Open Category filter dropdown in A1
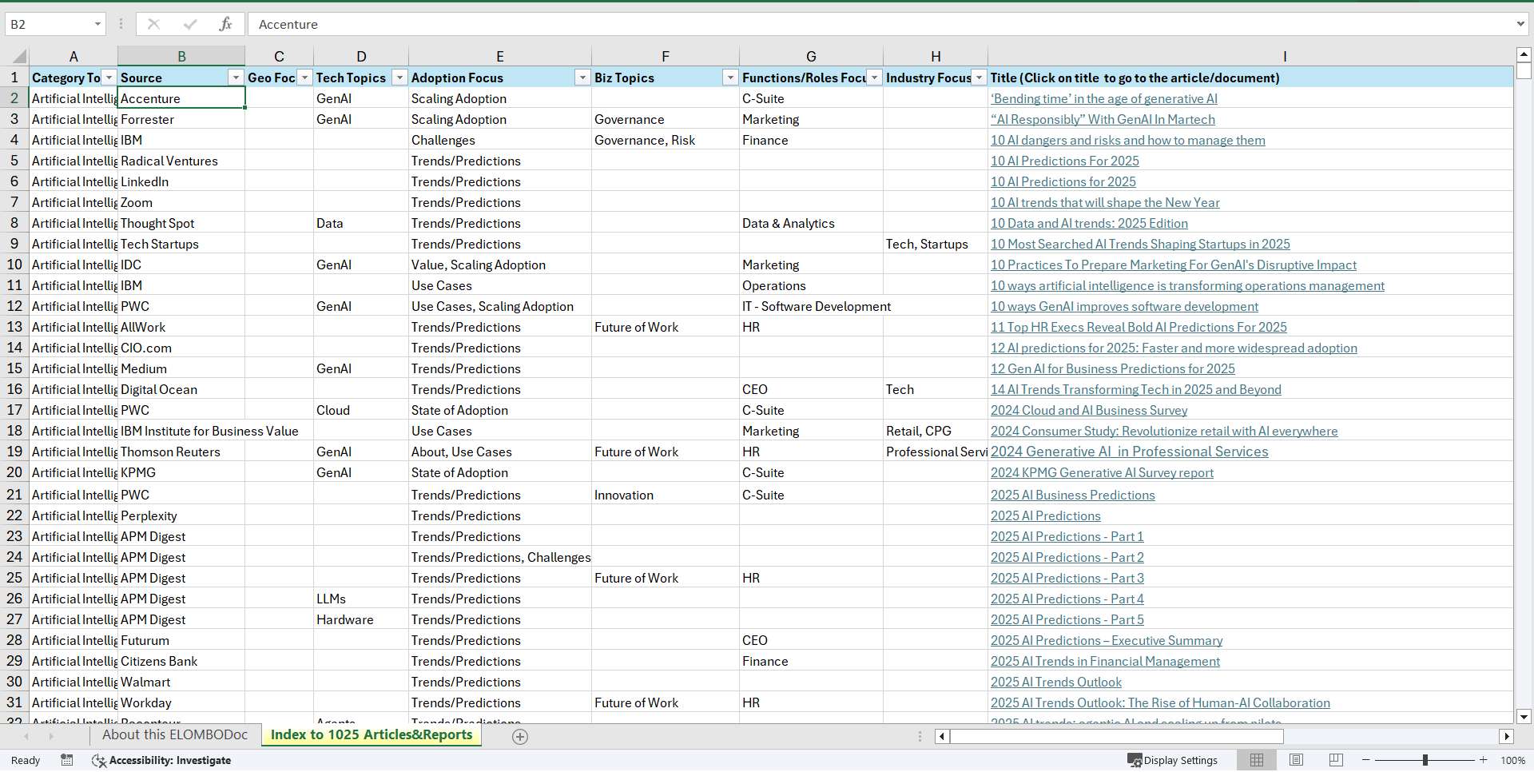This screenshot has height=772, width=1534. coord(109,78)
